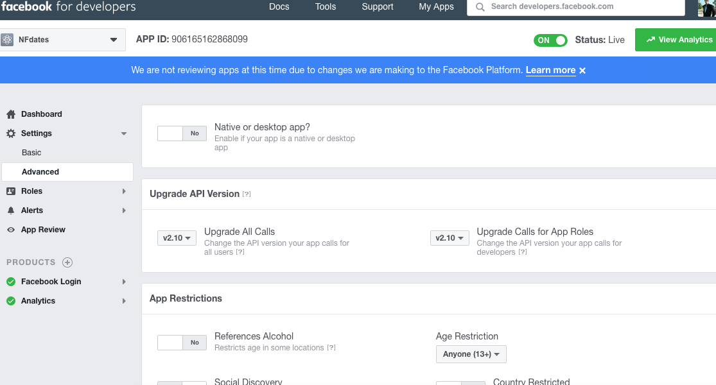Screen dimensions: 716x385
Task: Open the Age Restriction Anyone (13+) dropdown
Action: (471, 354)
